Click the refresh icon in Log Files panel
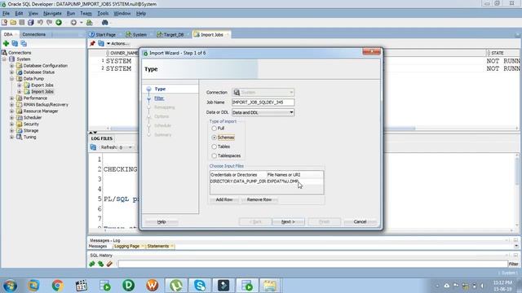Image resolution: width=522 pixels, height=293 pixels. coord(93,147)
